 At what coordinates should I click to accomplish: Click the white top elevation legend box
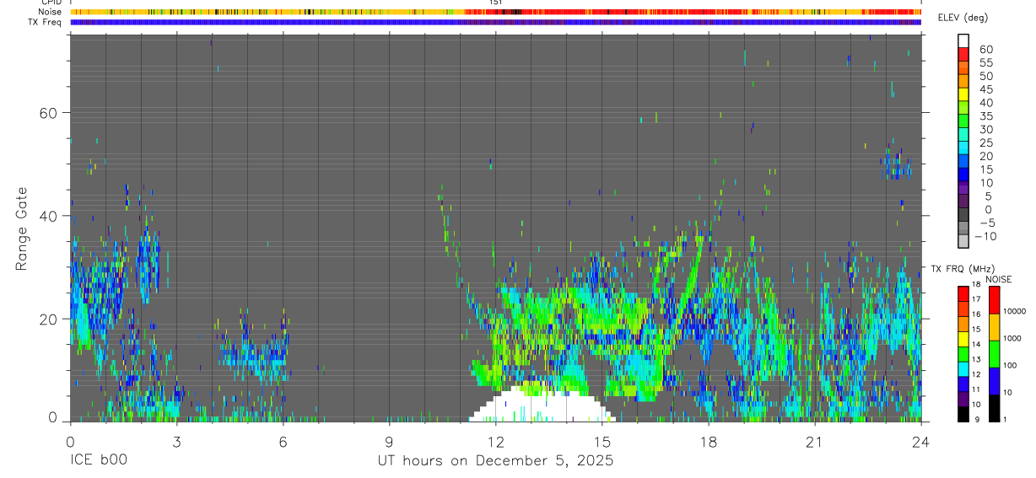(963, 40)
